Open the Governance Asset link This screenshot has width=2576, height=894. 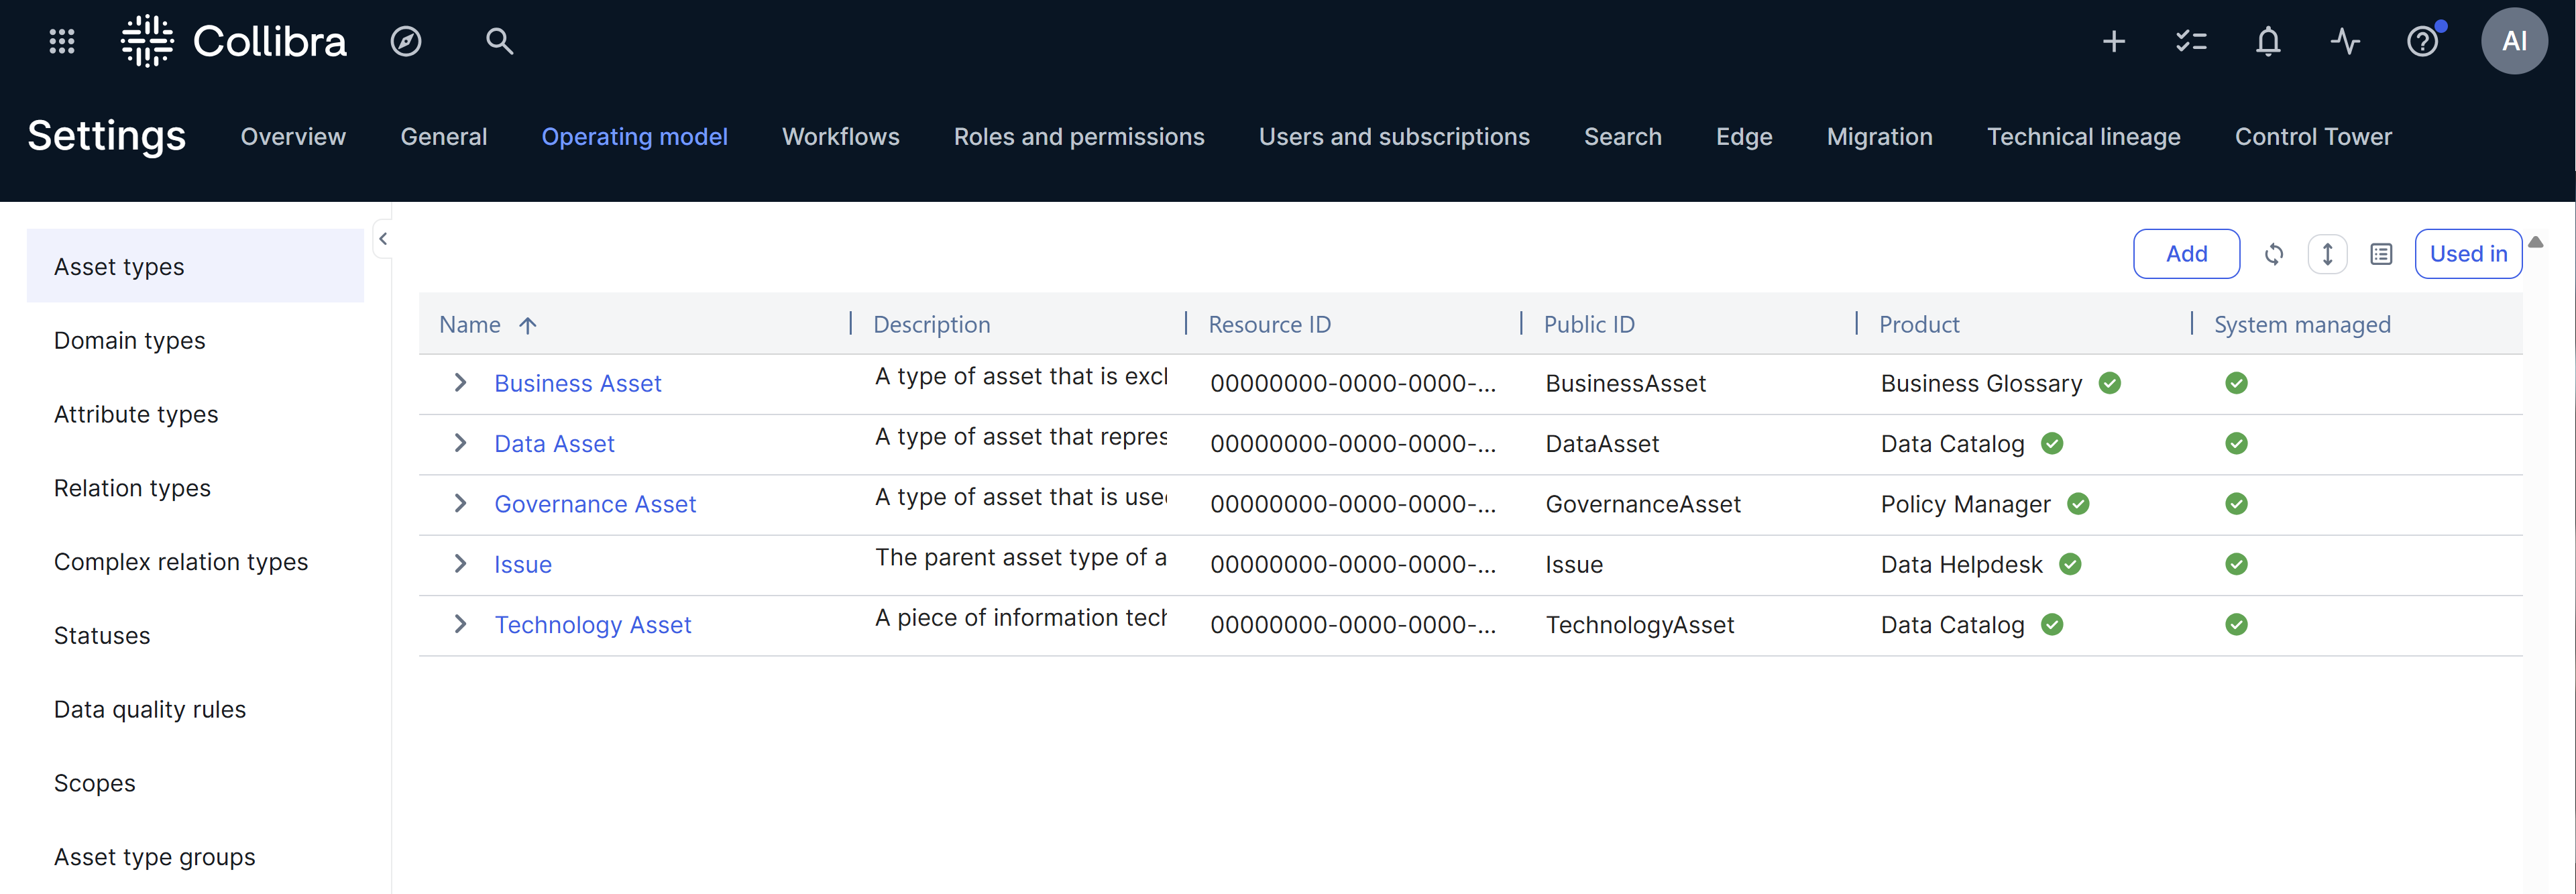pyautogui.click(x=595, y=504)
